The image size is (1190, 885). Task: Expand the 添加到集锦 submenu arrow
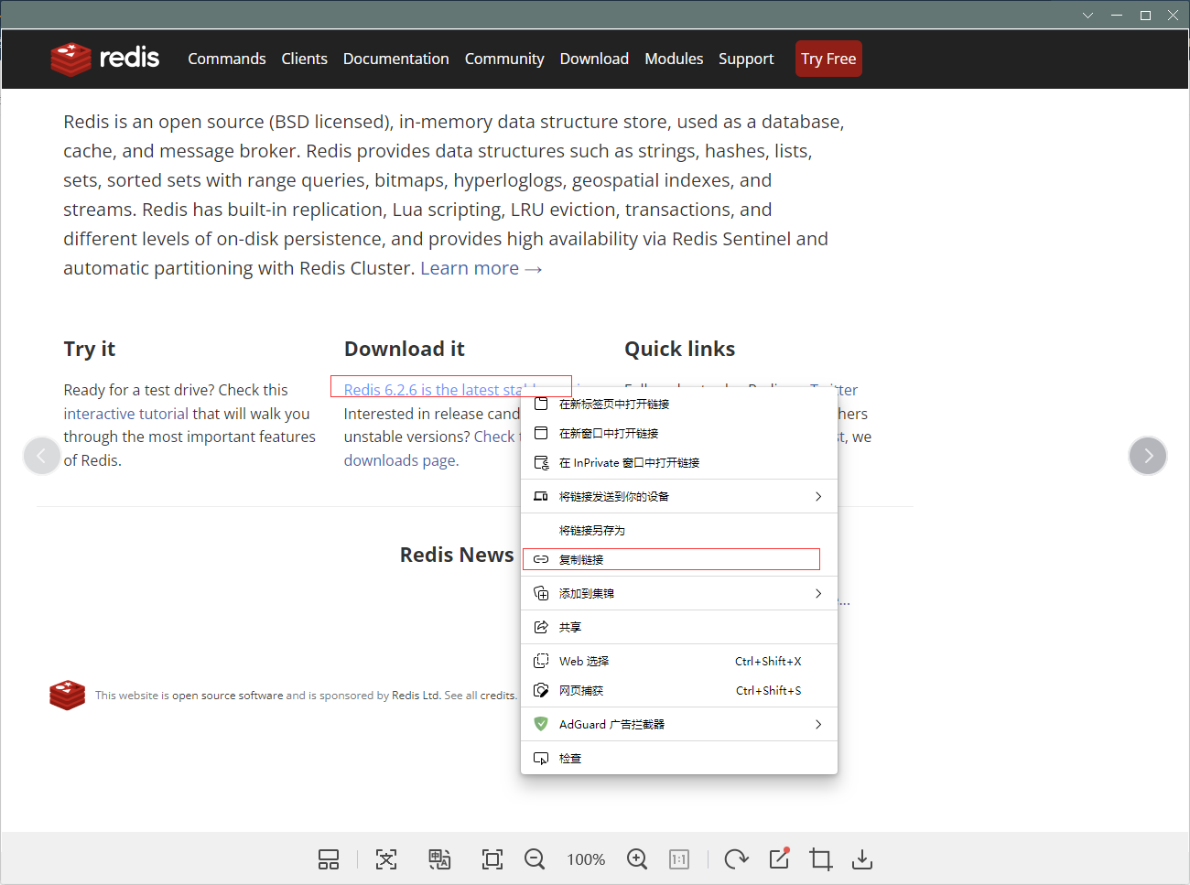[818, 593]
